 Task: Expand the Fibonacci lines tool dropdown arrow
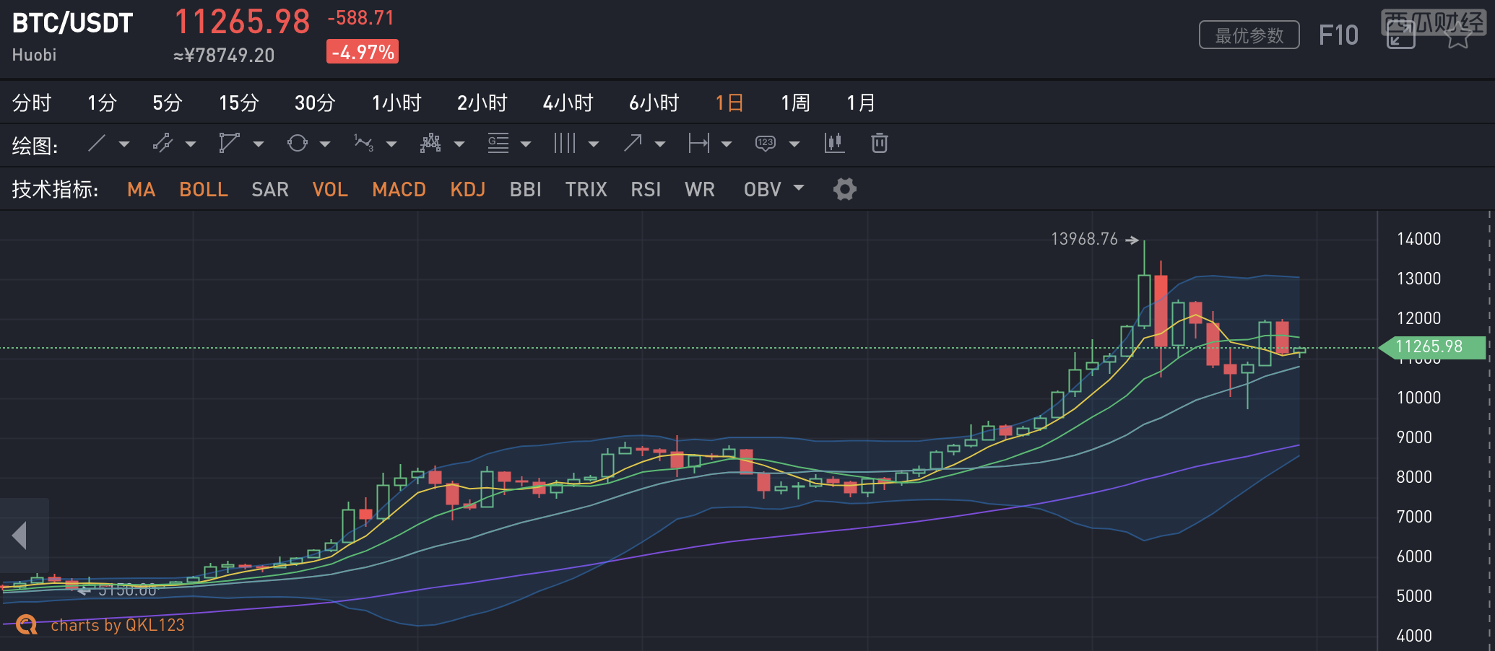[526, 144]
